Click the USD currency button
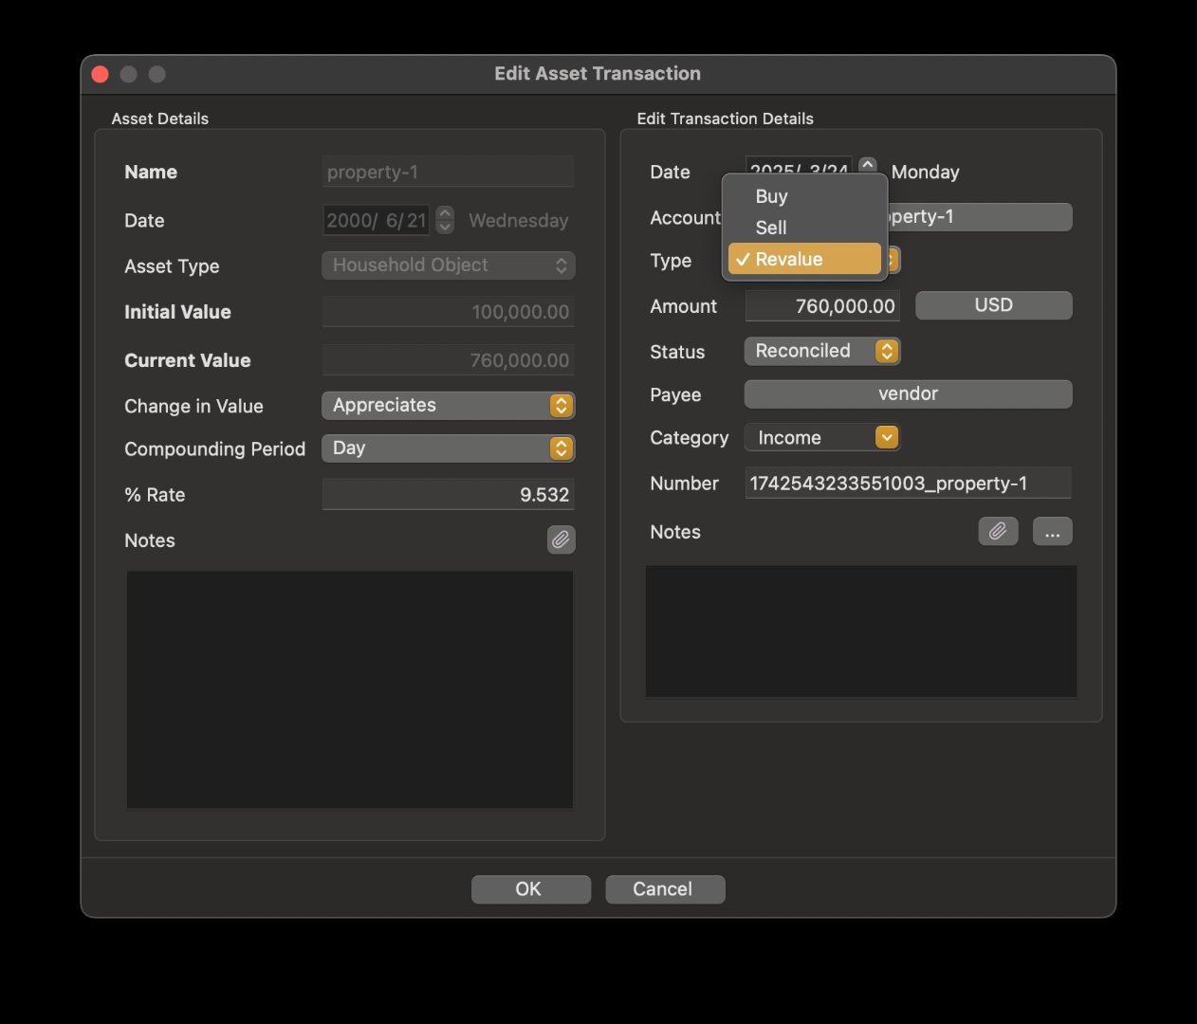Screen dimensions: 1197x1024 (993, 305)
